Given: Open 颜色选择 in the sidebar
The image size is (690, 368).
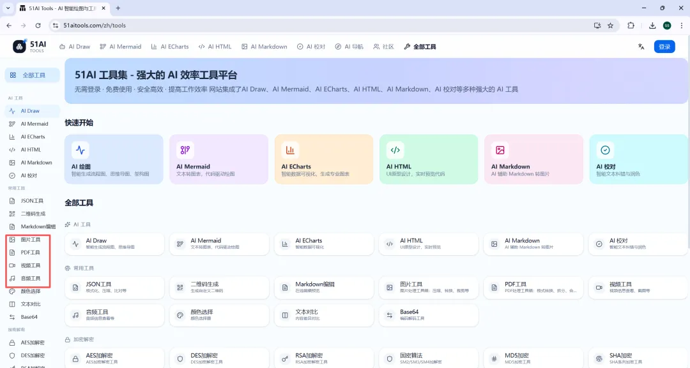Looking at the screenshot, I should (x=32, y=291).
